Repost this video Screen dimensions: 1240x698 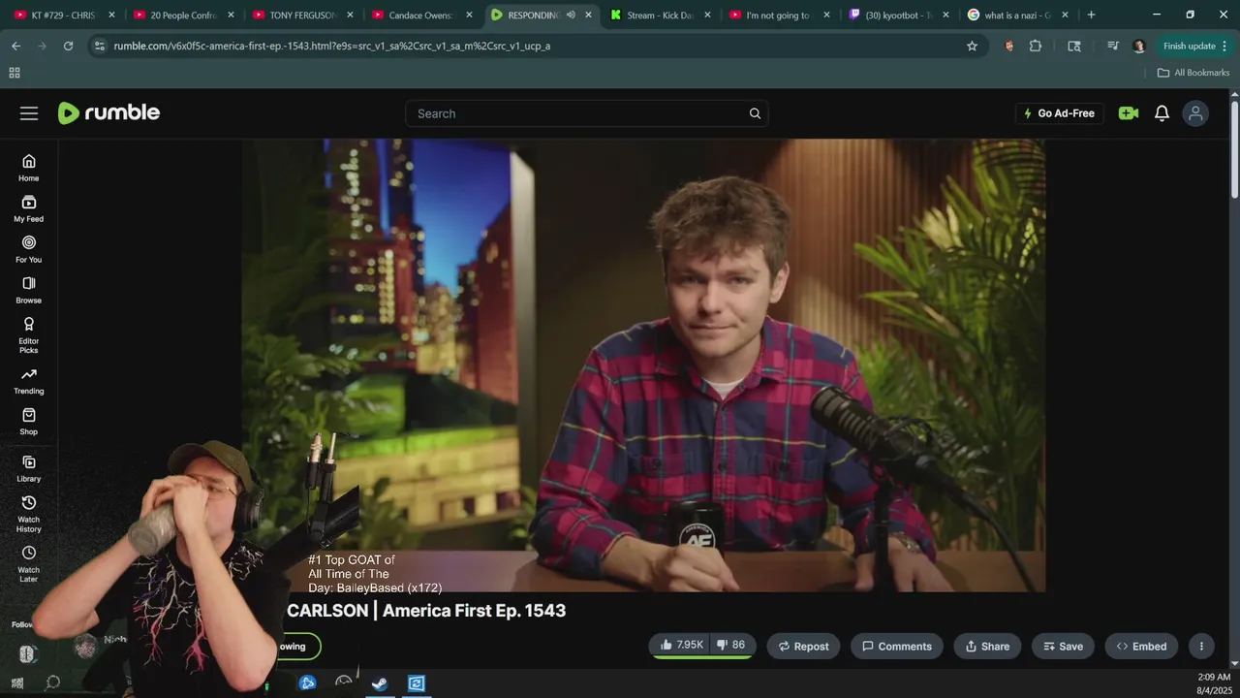click(803, 647)
